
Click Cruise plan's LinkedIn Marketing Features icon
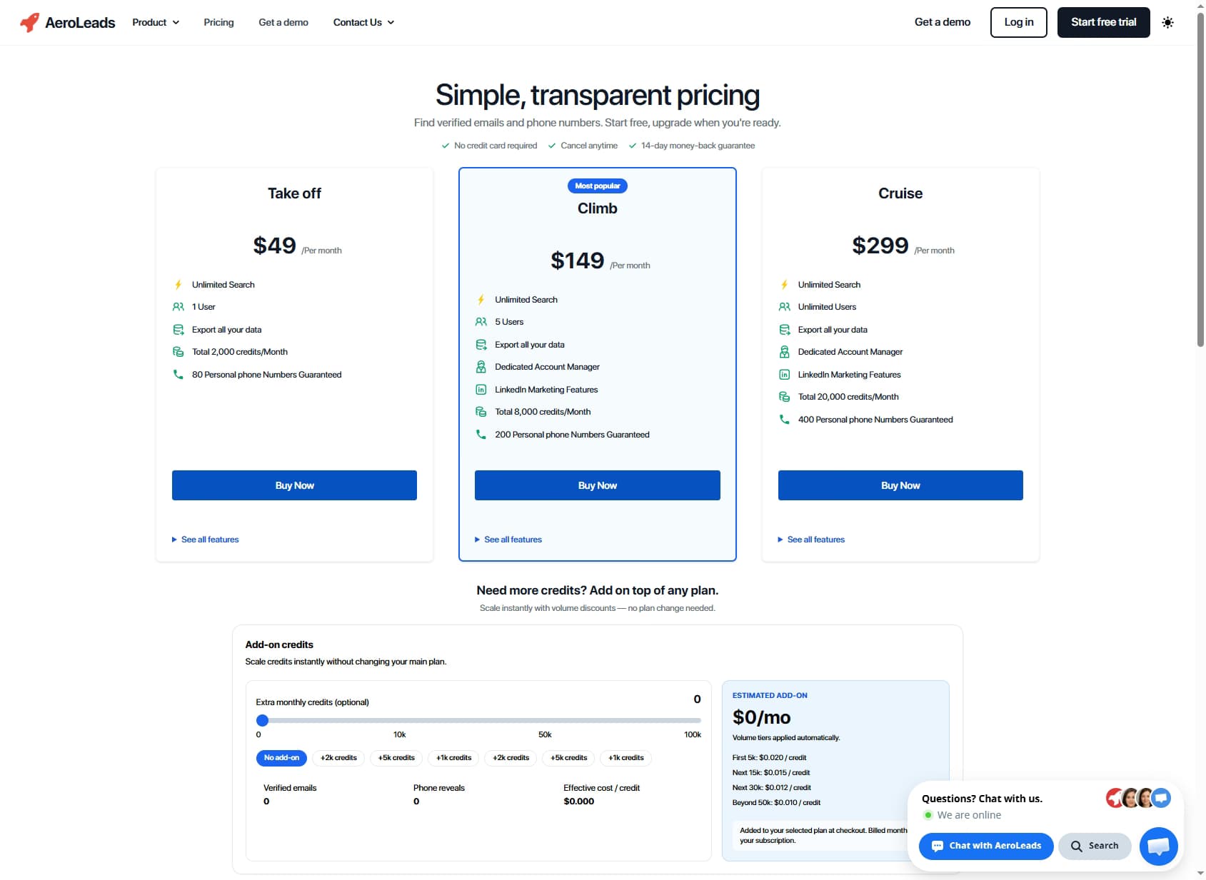[784, 375]
